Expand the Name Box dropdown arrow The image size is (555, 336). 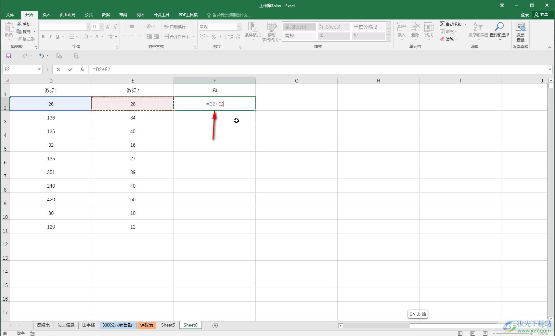39,69
